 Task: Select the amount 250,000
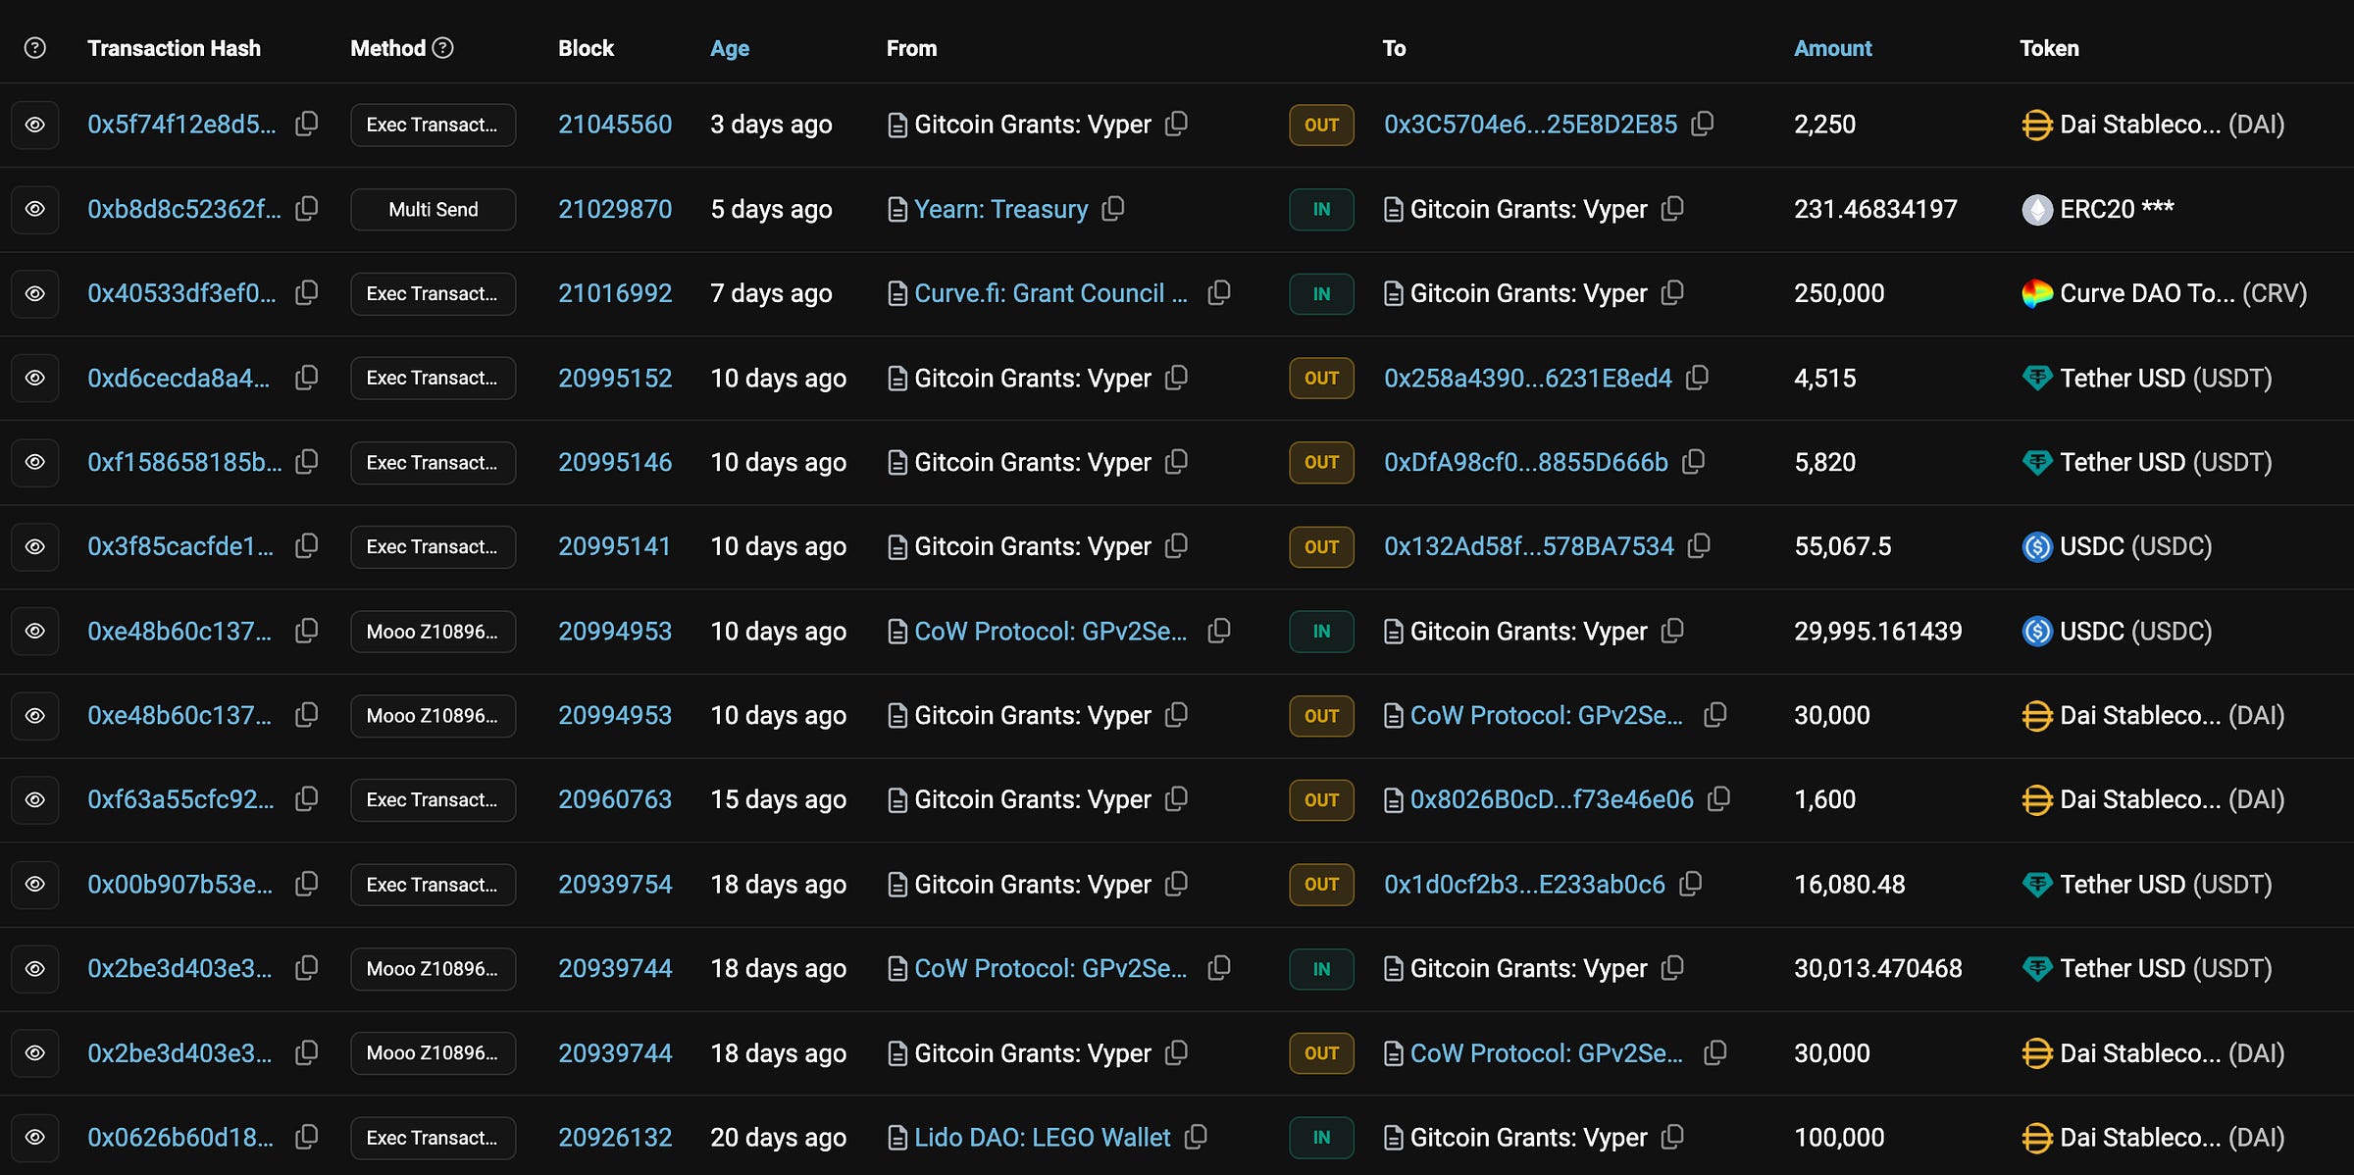click(1839, 293)
